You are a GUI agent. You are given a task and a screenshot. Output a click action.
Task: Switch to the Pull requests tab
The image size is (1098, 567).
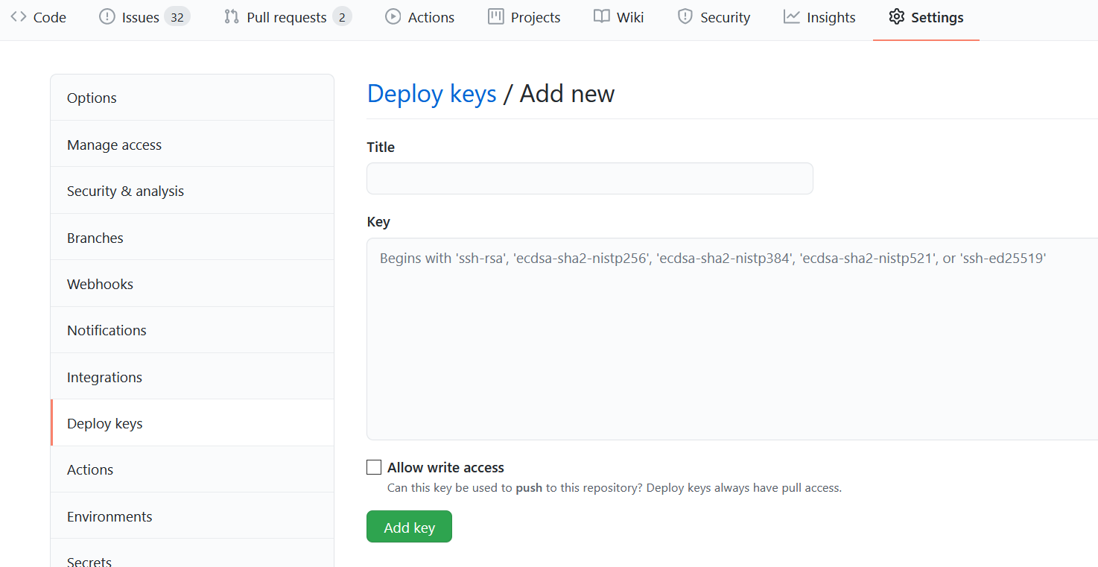(x=287, y=16)
